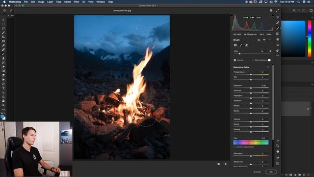Screen dimensions: 314x177
Task: Open Camera Raw settings gear
Action: pos(271,10)
